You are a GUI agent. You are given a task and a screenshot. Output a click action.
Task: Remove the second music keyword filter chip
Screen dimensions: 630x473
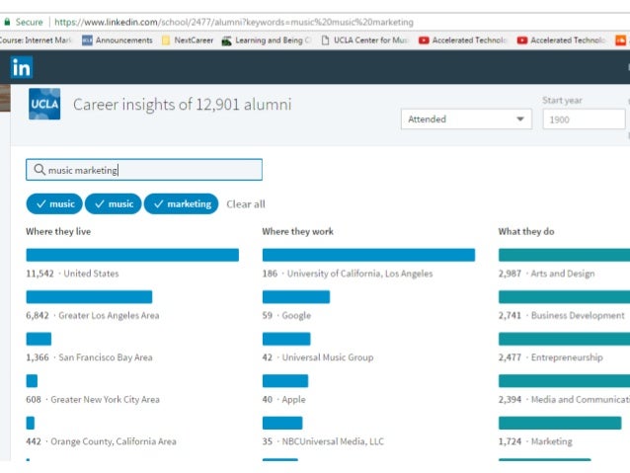pyautogui.click(x=114, y=203)
